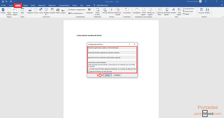Open the Número de página menu
224x118 pixels.
click(x=151, y=11)
